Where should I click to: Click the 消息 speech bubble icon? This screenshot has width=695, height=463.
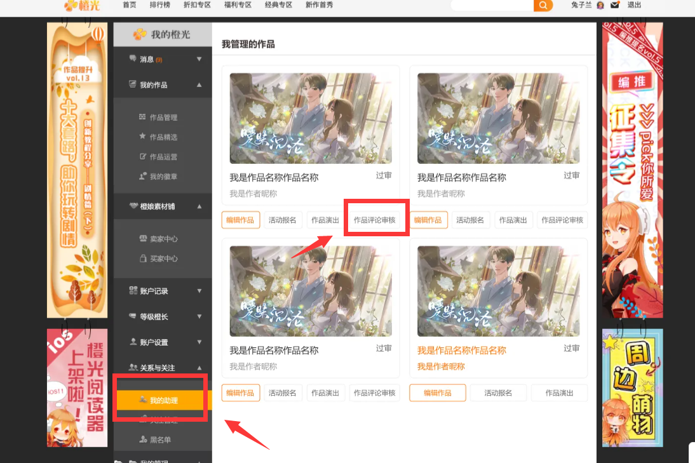133,58
